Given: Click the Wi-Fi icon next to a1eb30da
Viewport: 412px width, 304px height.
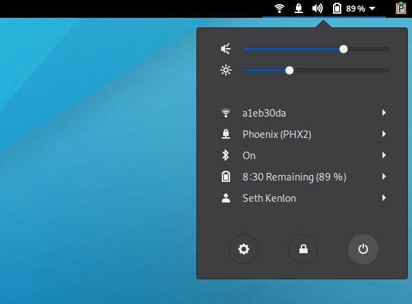Looking at the screenshot, I should (x=226, y=113).
